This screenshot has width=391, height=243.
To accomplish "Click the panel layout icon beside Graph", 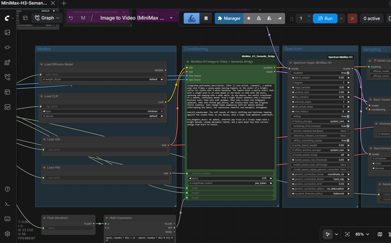I will coord(25,18).
